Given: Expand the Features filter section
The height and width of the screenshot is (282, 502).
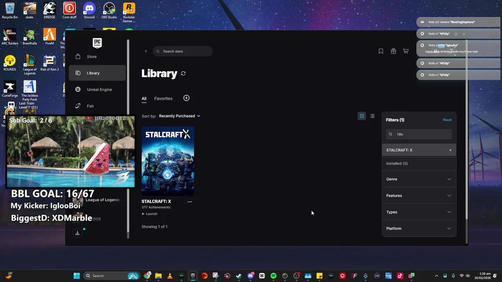Looking at the screenshot, I should (419, 196).
